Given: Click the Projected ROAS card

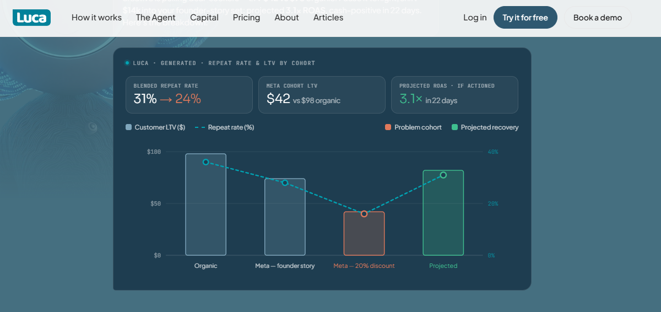Looking at the screenshot, I should (455, 95).
